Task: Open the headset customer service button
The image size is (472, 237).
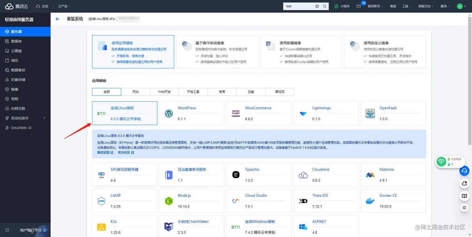Action: (465, 171)
